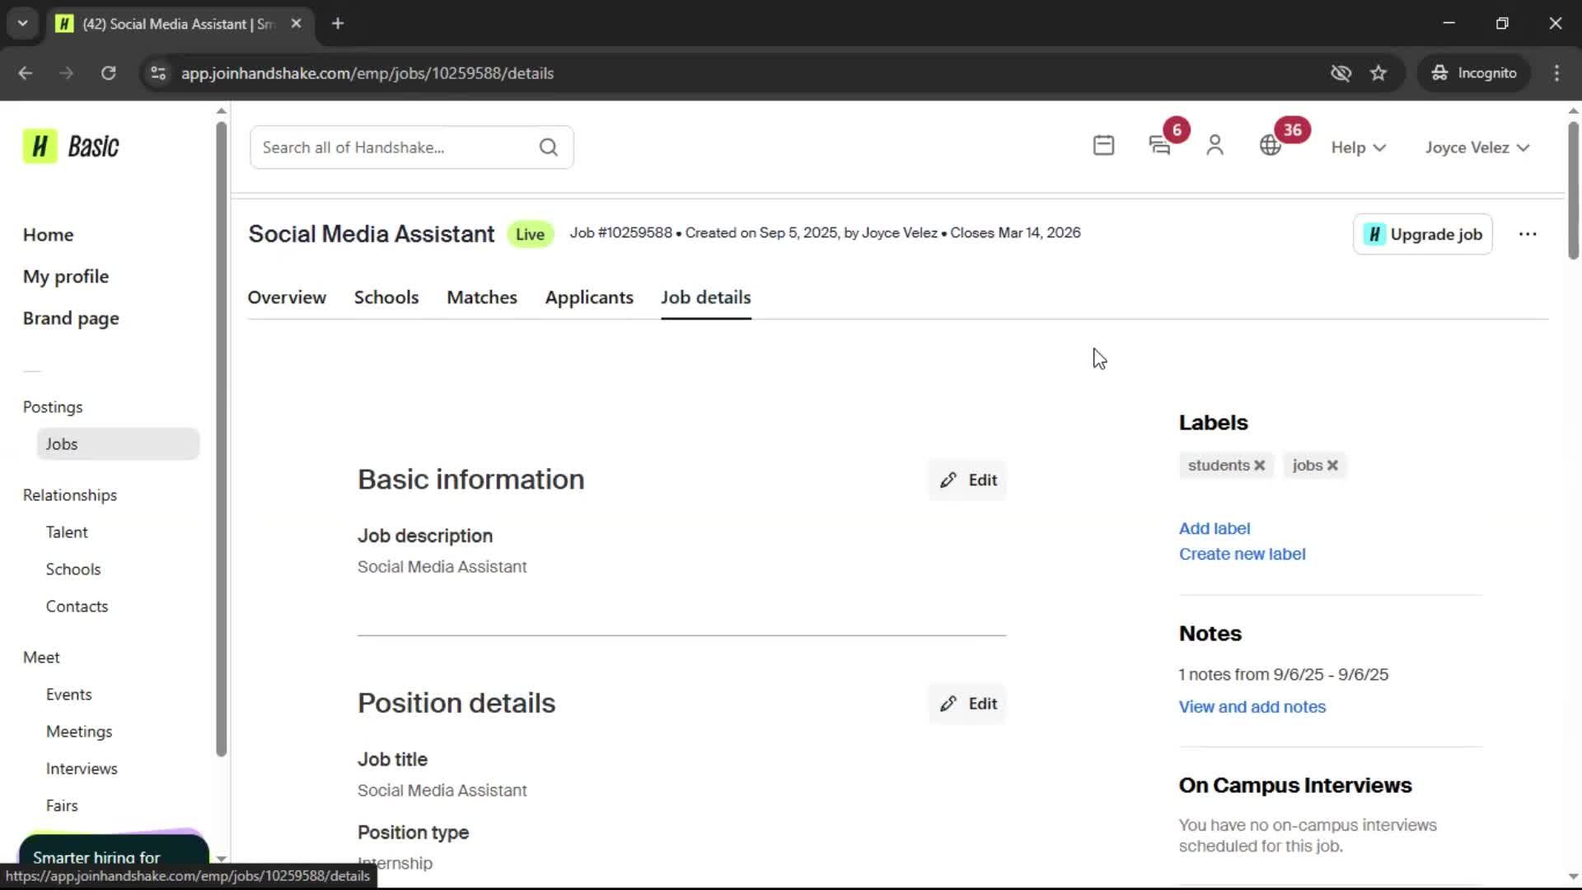Go to Home in sidebar
This screenshot has height=890, width=1582.
click(48, 235)
